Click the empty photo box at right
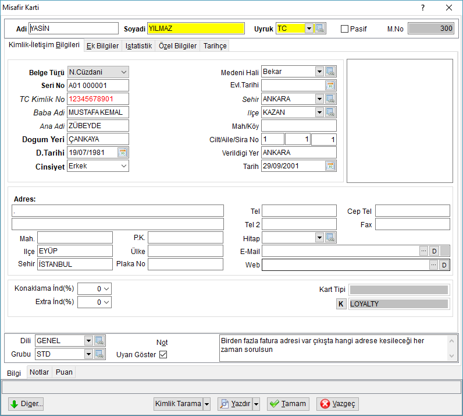The height and width of the screenshot is (416, 463). [x=400, y=121]
